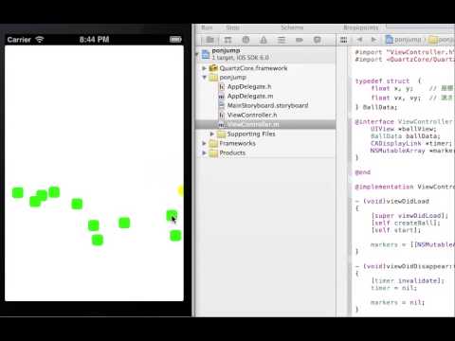
Task: Click the ponjump group folder icon
Action: pyautogui.click(x=213, y=78)
